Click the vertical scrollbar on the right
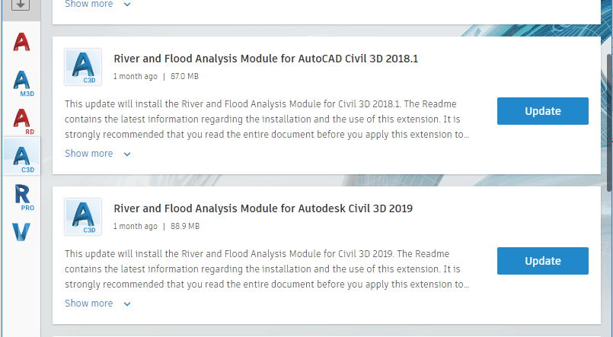 (608, 114)
